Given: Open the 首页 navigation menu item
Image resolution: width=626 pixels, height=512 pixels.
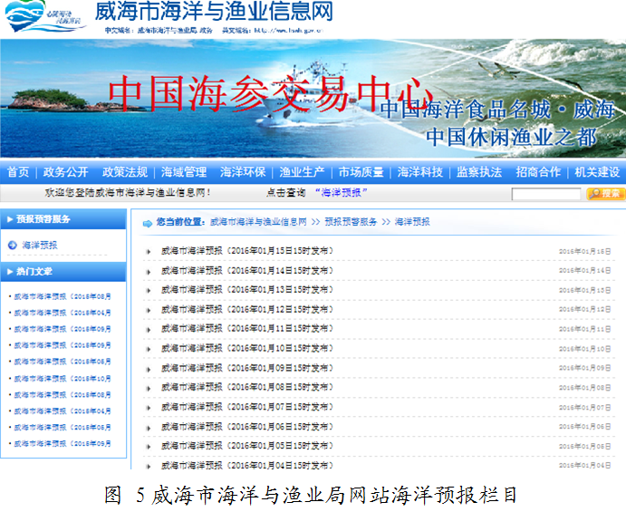Looking at the screenshot, I should pyautogui.click(x=18, y=172).
